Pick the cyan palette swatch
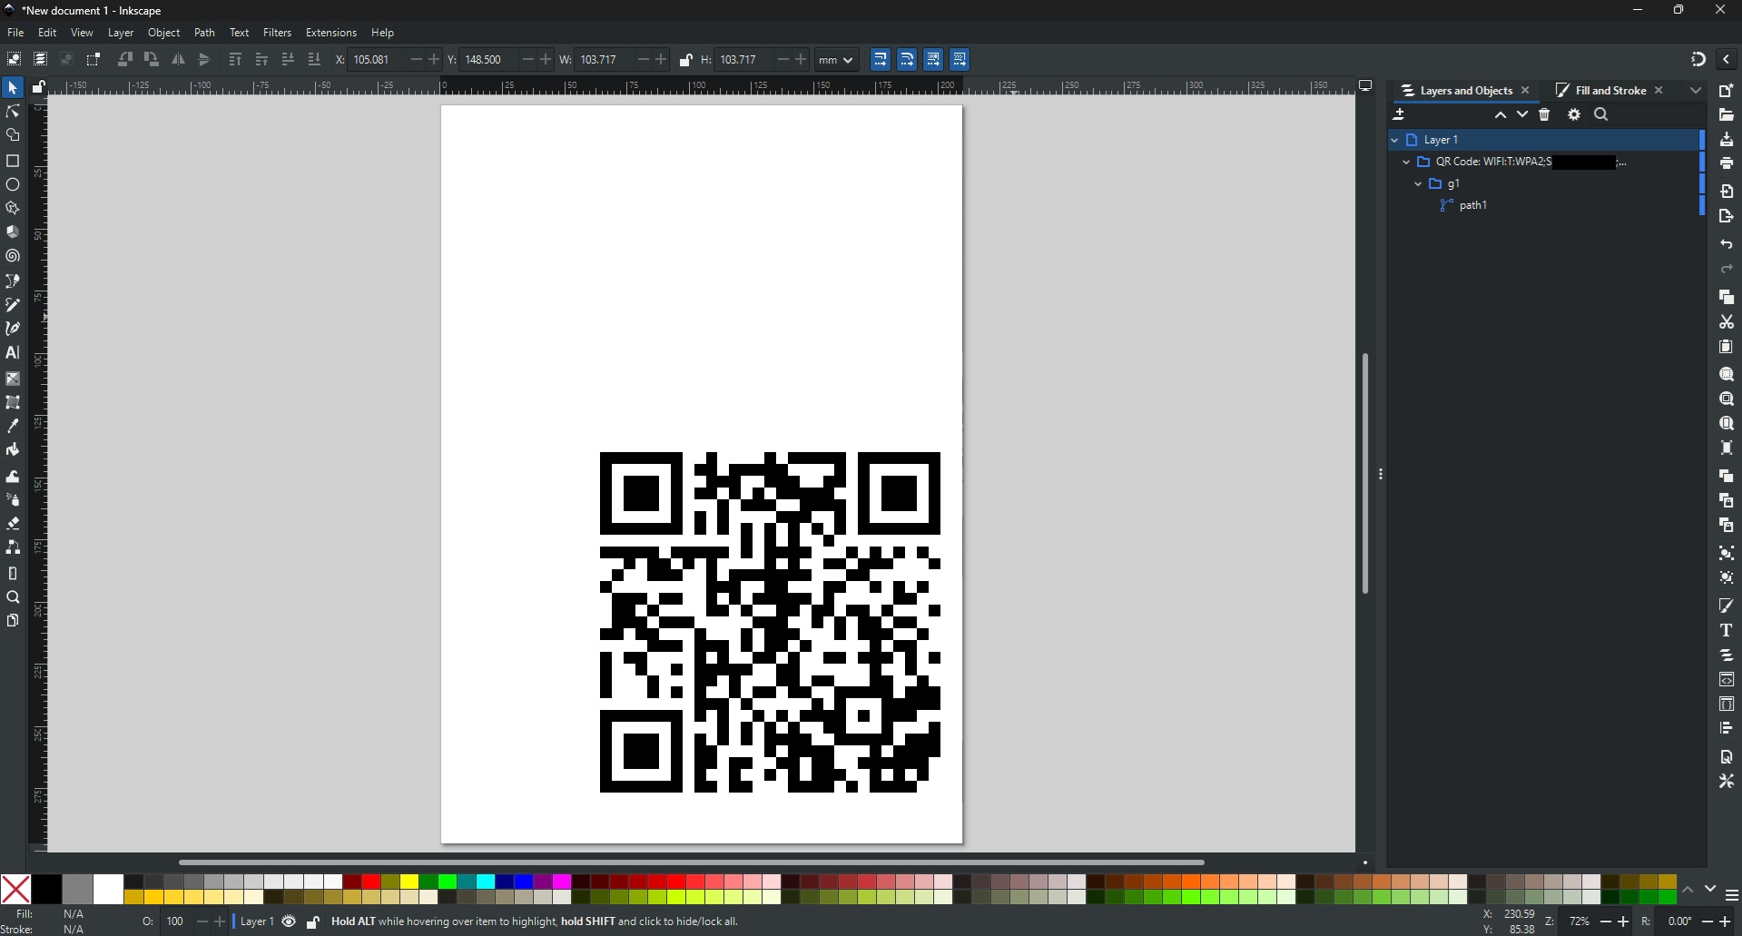 487,882
